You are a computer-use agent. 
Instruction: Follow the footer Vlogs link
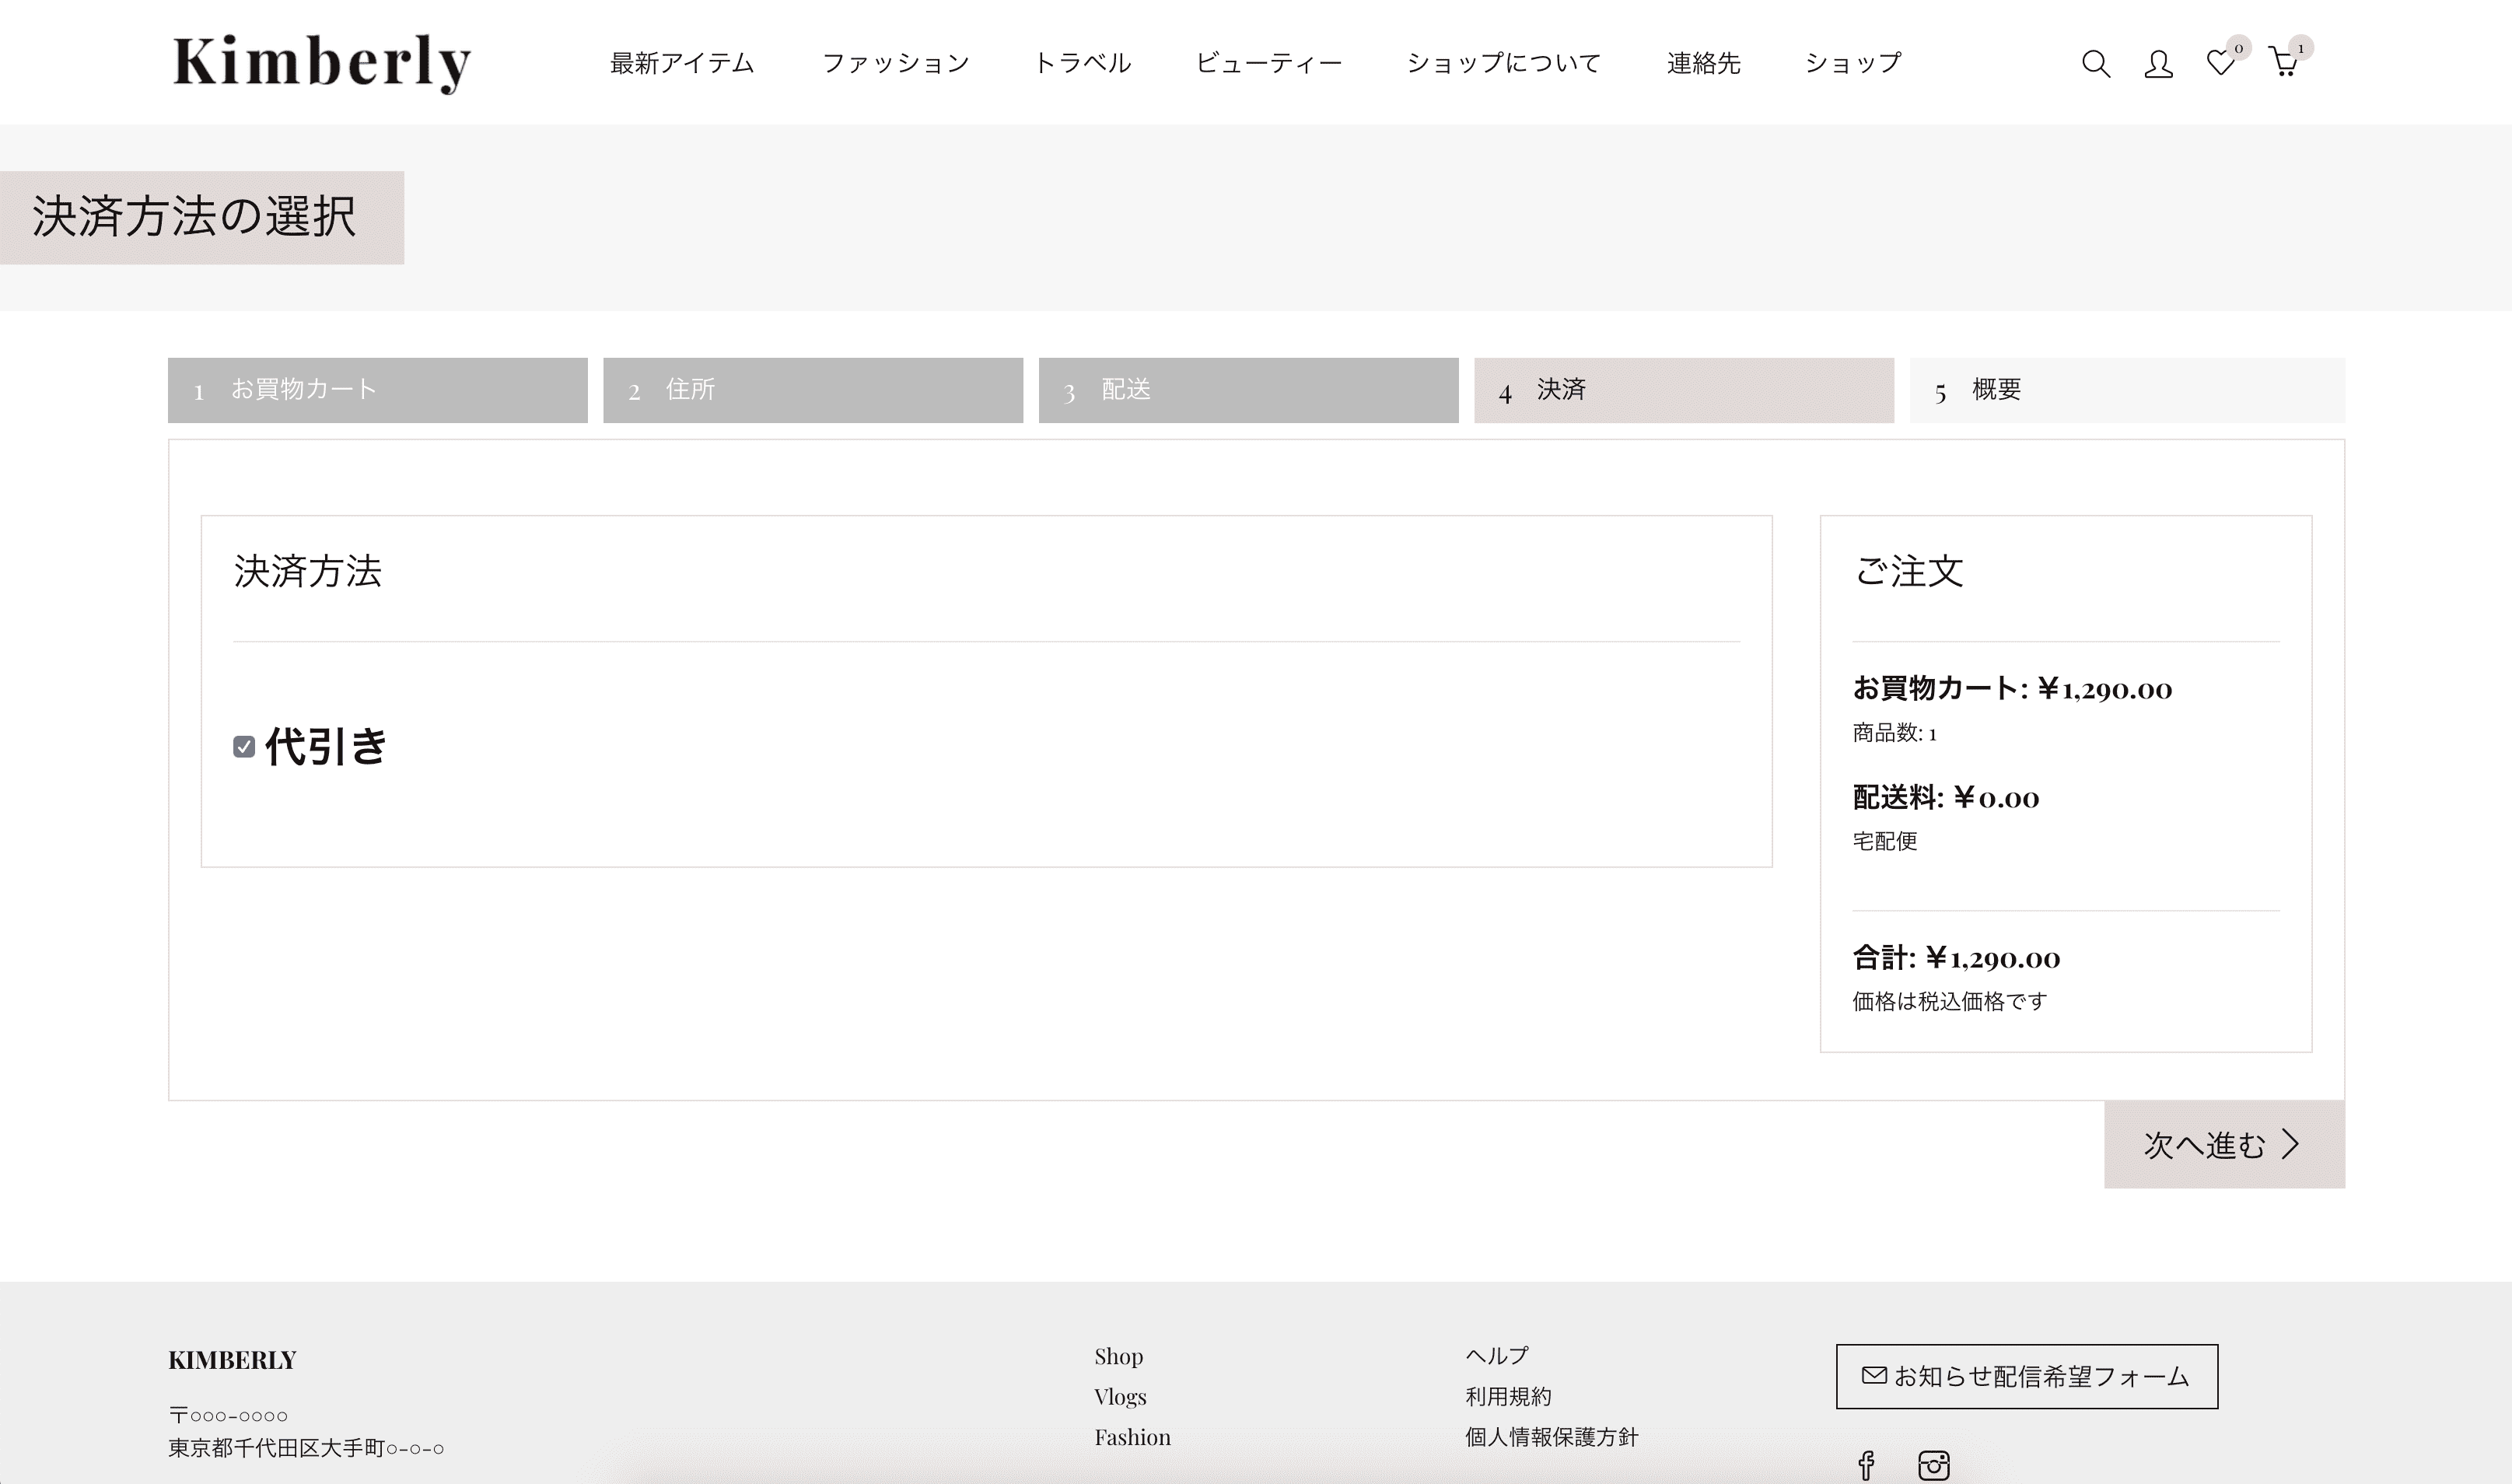[x=1120, y=1396]
